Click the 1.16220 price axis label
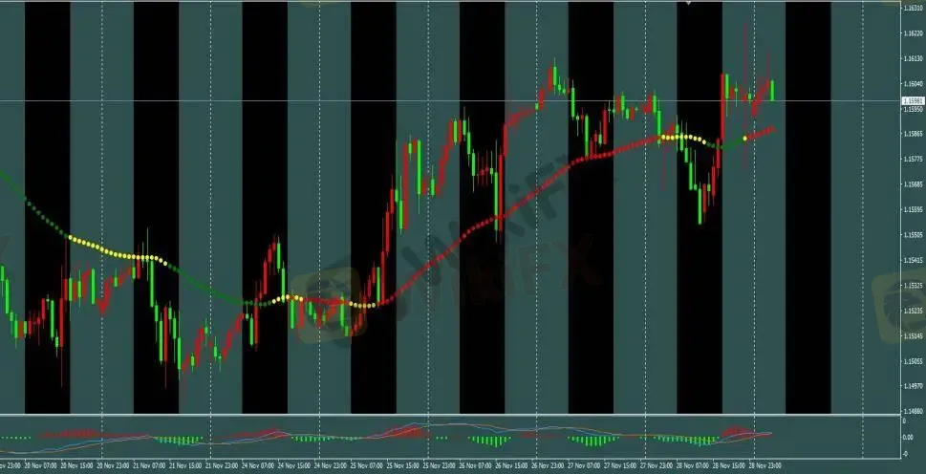926x474 pixels. point(913,34)
